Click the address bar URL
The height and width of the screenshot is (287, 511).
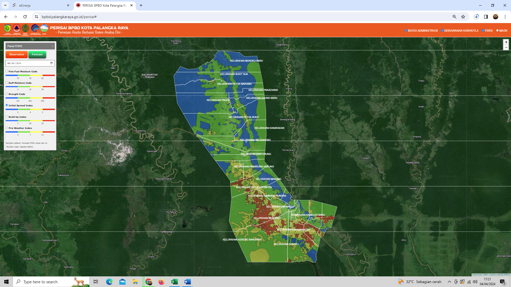click(69, 17)
